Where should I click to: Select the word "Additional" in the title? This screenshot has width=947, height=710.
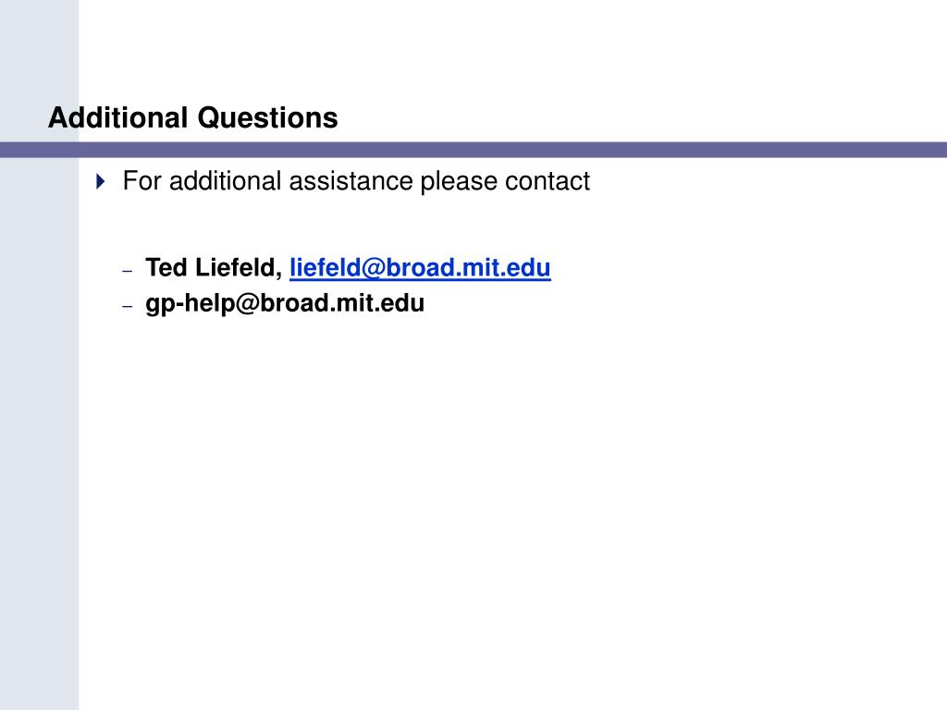coord(118,117)
